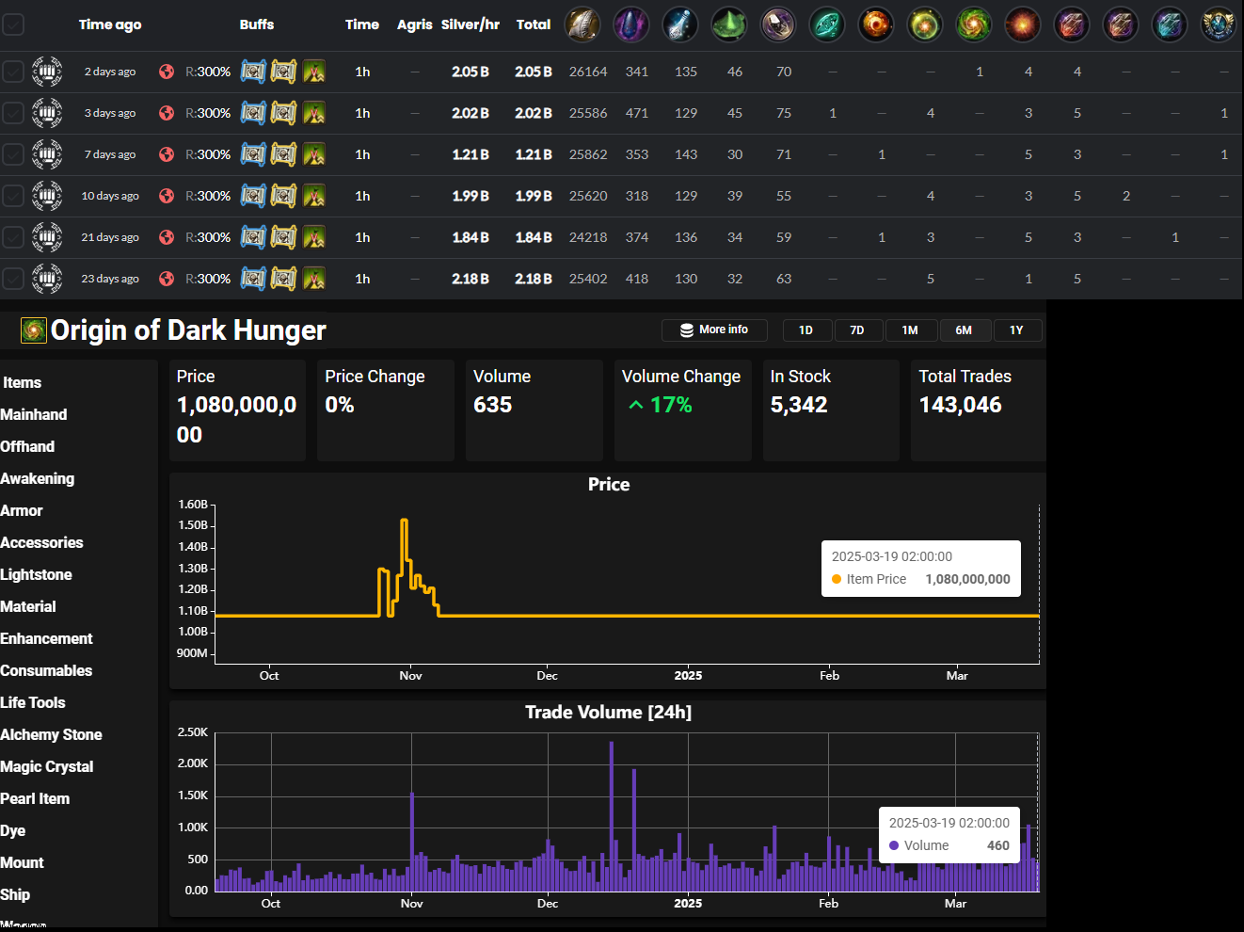Open the Awakening category
This screenshot has height=932, width=1244.
[38, 479]
